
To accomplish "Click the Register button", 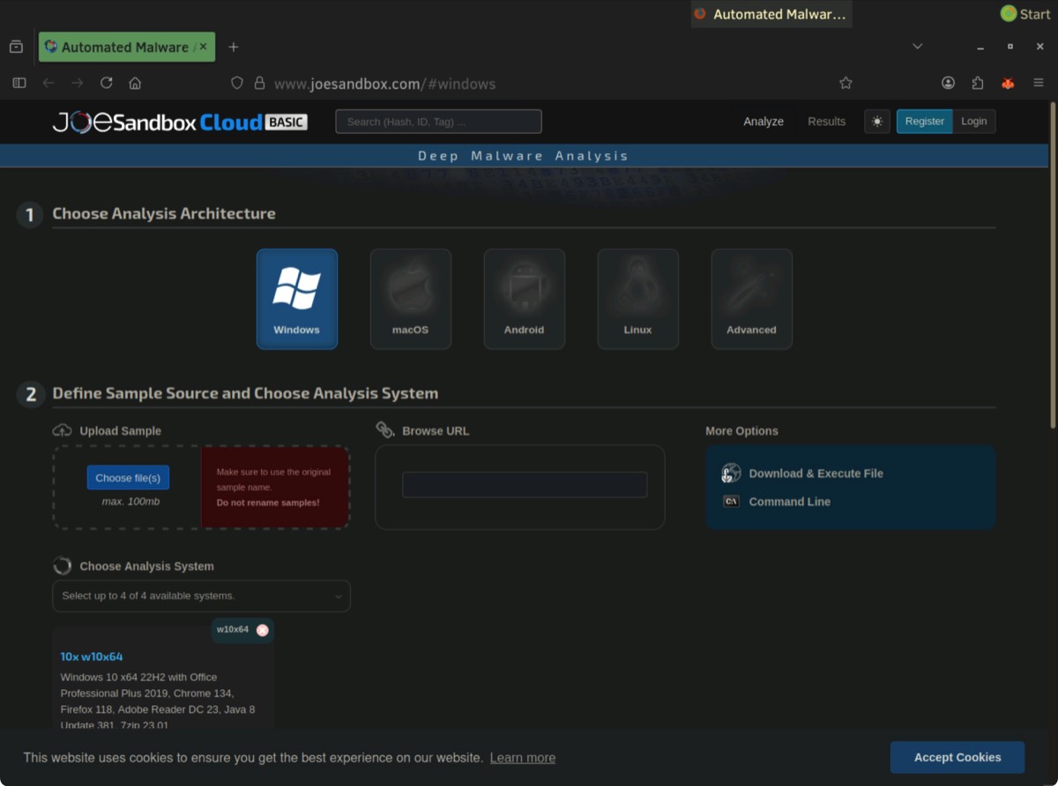I will coord(924,122).
